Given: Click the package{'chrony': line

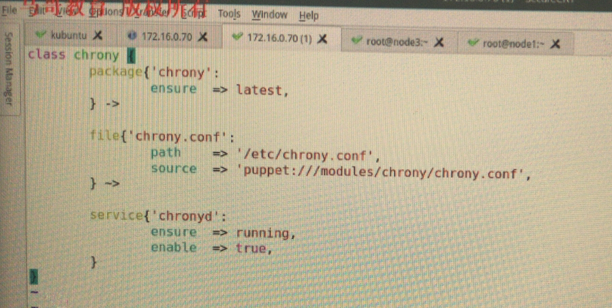Looking at the screenshot, I should (x=155, y=73).
